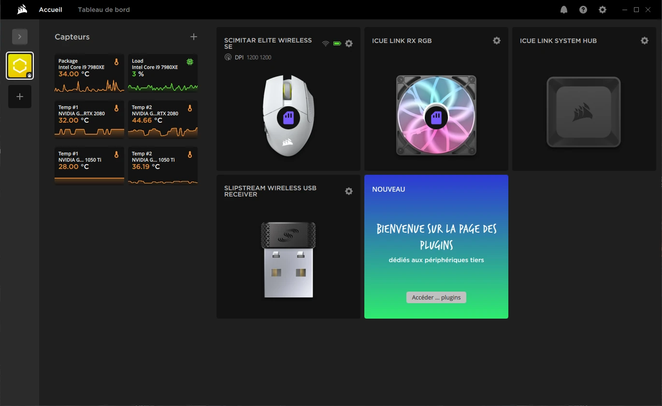The height and width of the screenshot is (406, 662).
Task: Open the notifications bell
Action: click(564, 10)
